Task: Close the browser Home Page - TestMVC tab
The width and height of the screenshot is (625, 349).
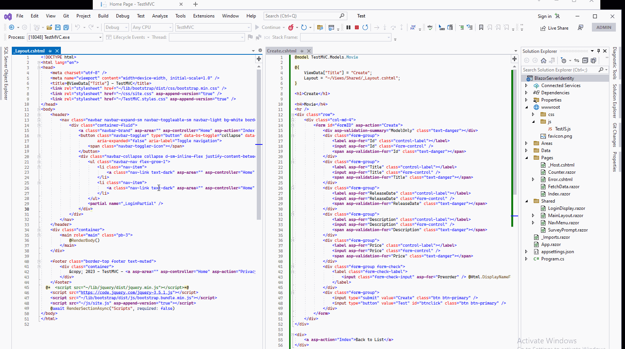Action: [181, 4]
